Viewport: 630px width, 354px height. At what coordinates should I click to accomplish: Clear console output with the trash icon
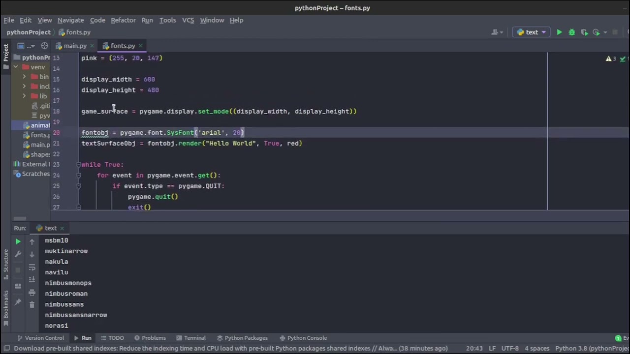point(31,304)
